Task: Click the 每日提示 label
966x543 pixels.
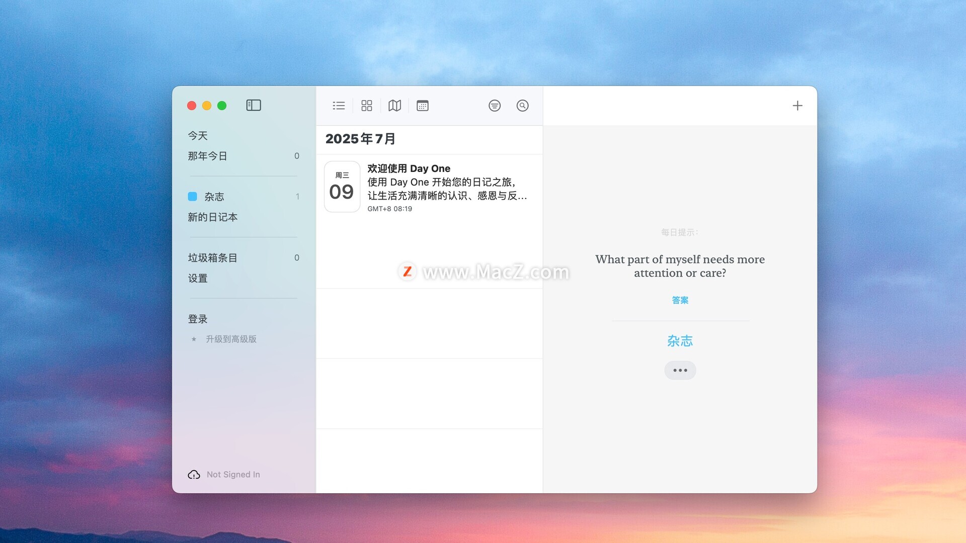Action: coord(680,232)
